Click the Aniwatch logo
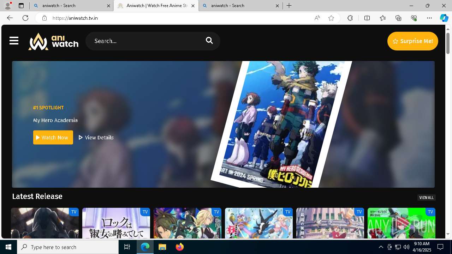The image size is (452, 254). pos(53,41)
